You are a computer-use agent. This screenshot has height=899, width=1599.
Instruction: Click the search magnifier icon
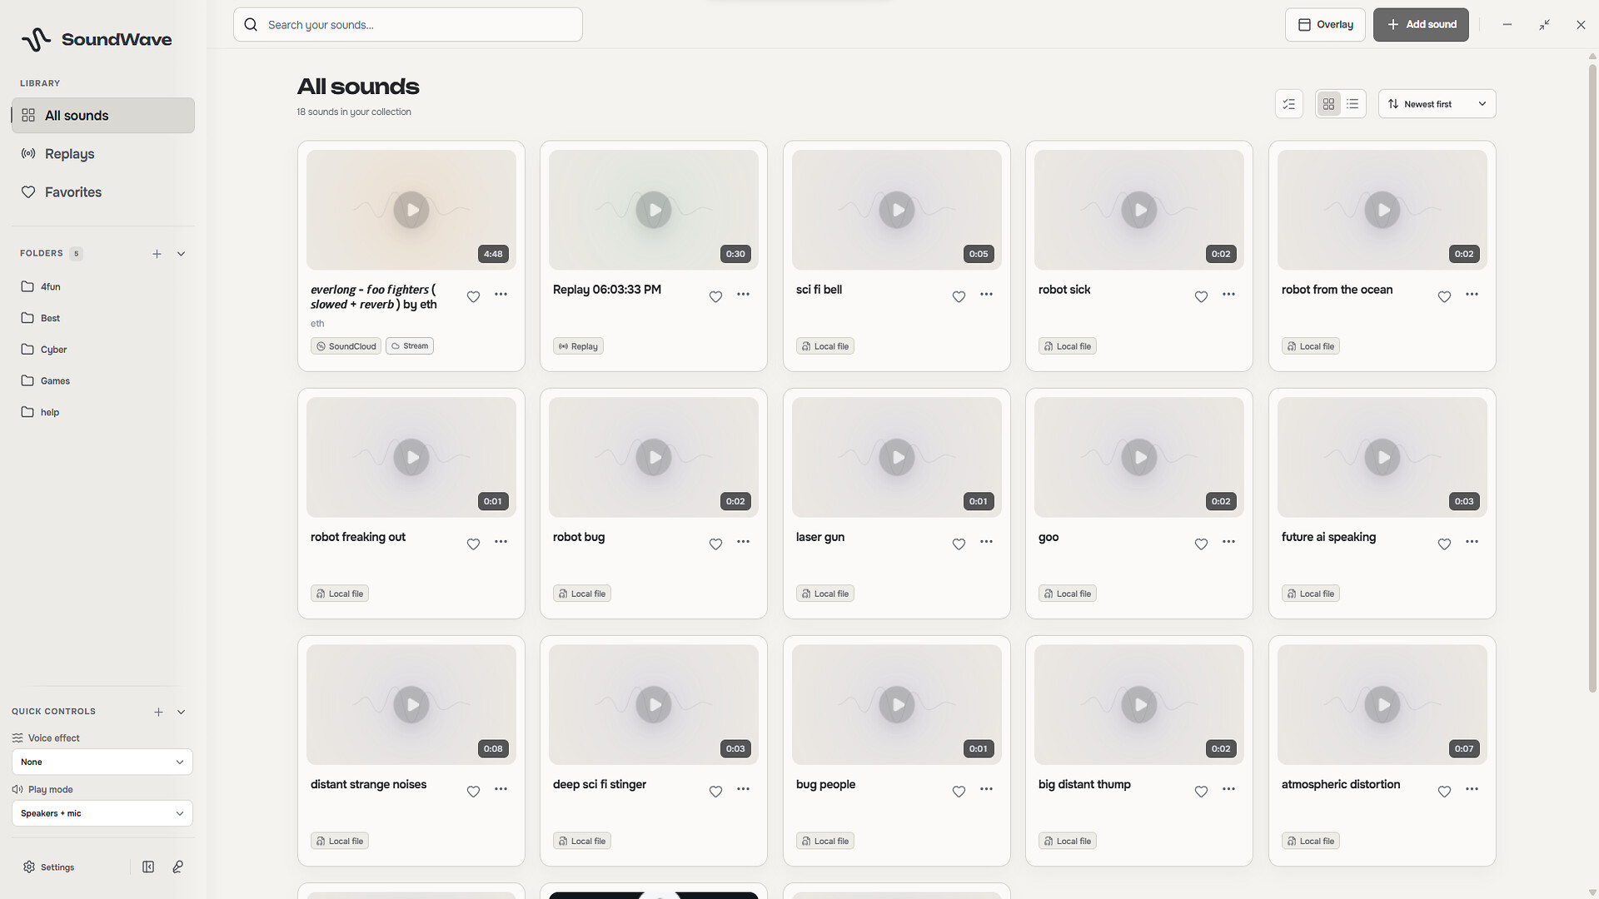[x=251, y=25]
